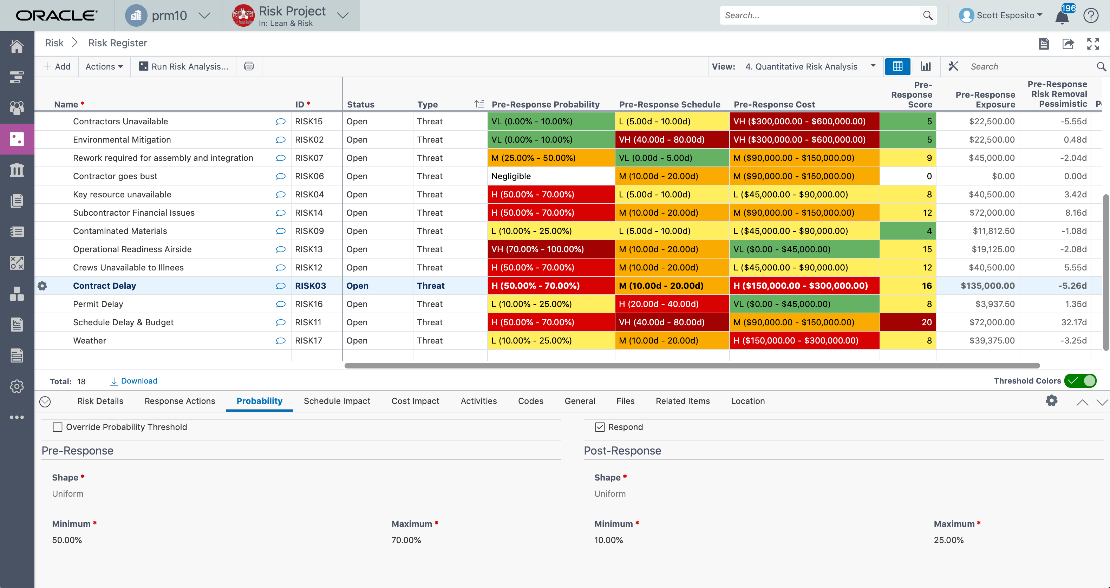Click Run Risk Analysis button

(x=184, y=66)
